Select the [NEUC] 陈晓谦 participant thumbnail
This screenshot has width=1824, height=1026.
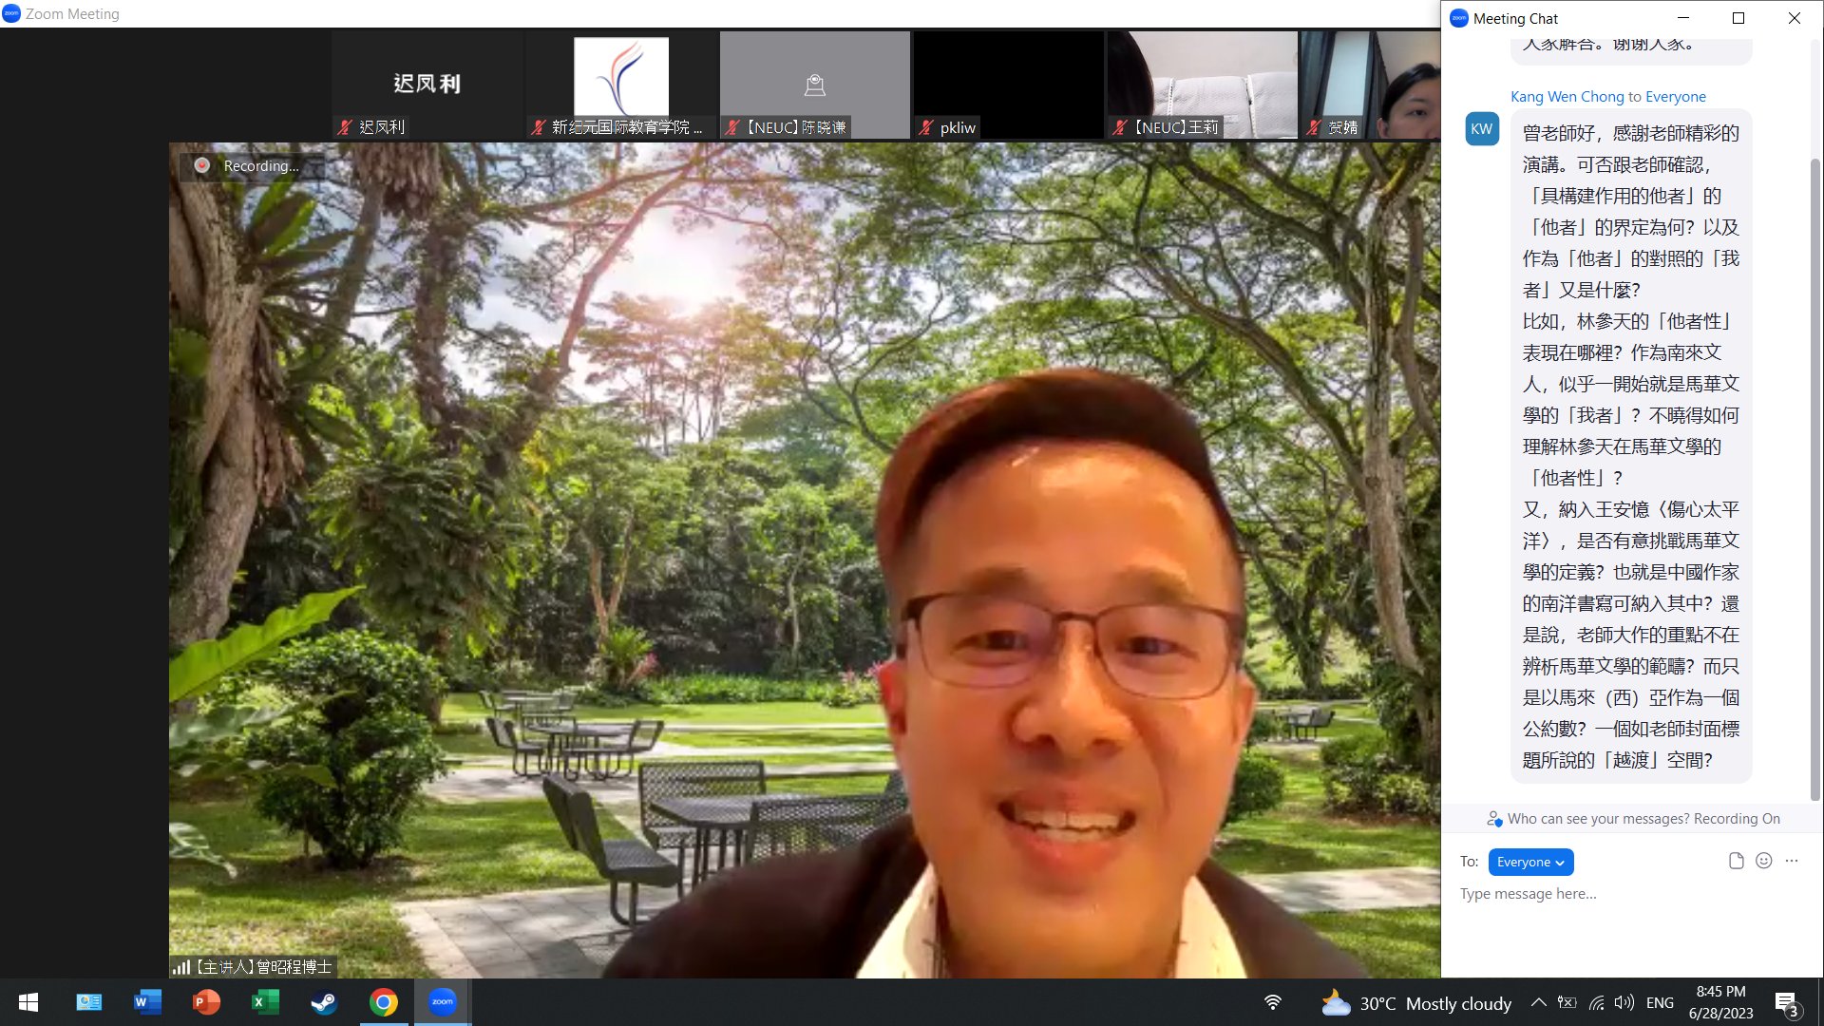[815, 85]
